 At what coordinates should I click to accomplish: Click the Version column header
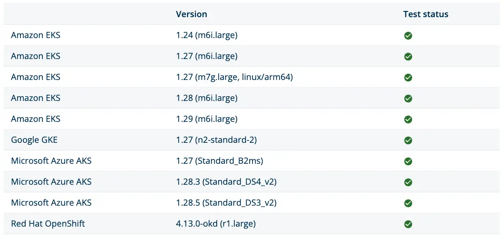click(191, 14)
